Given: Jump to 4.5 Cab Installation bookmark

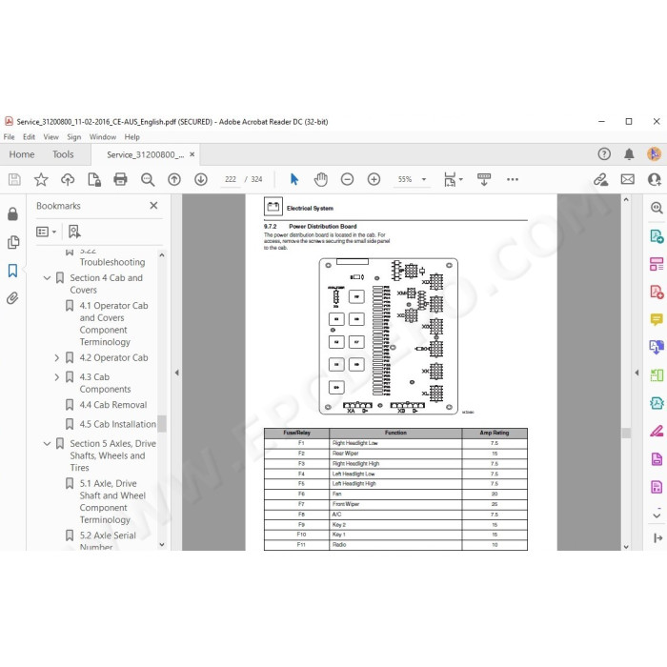Looking at the screenshot, I should [118, 424].
